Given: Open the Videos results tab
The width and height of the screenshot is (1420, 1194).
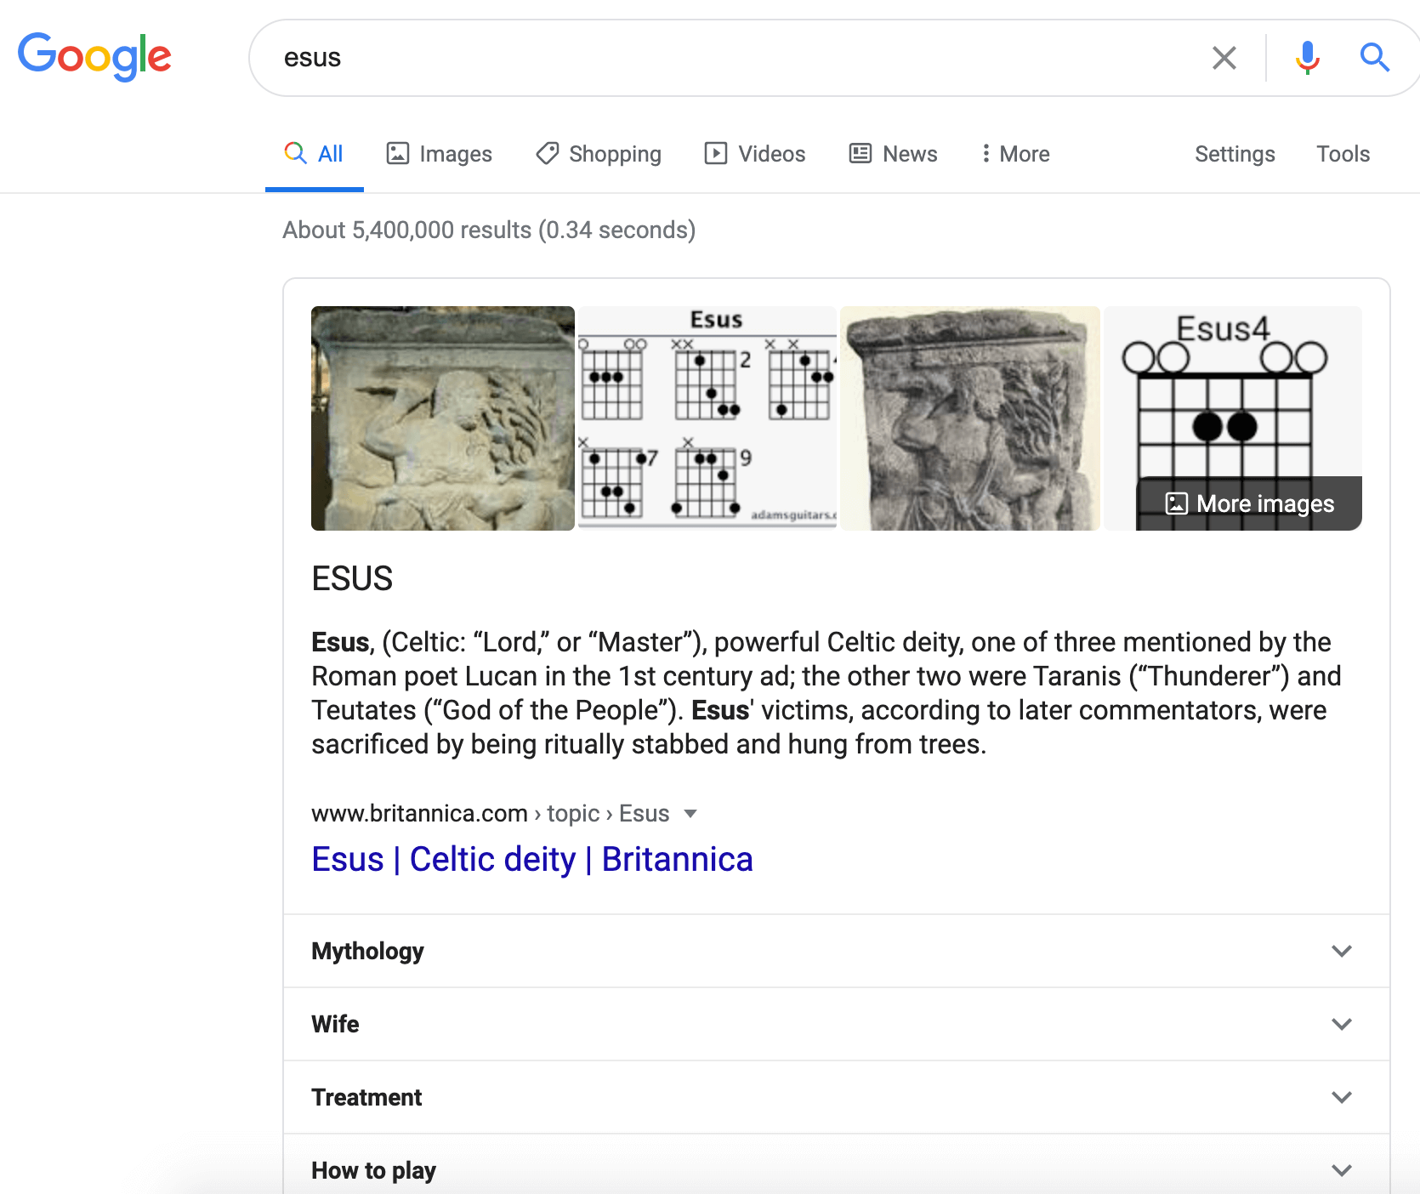Looking at the screenshot, I should [755, 154].
